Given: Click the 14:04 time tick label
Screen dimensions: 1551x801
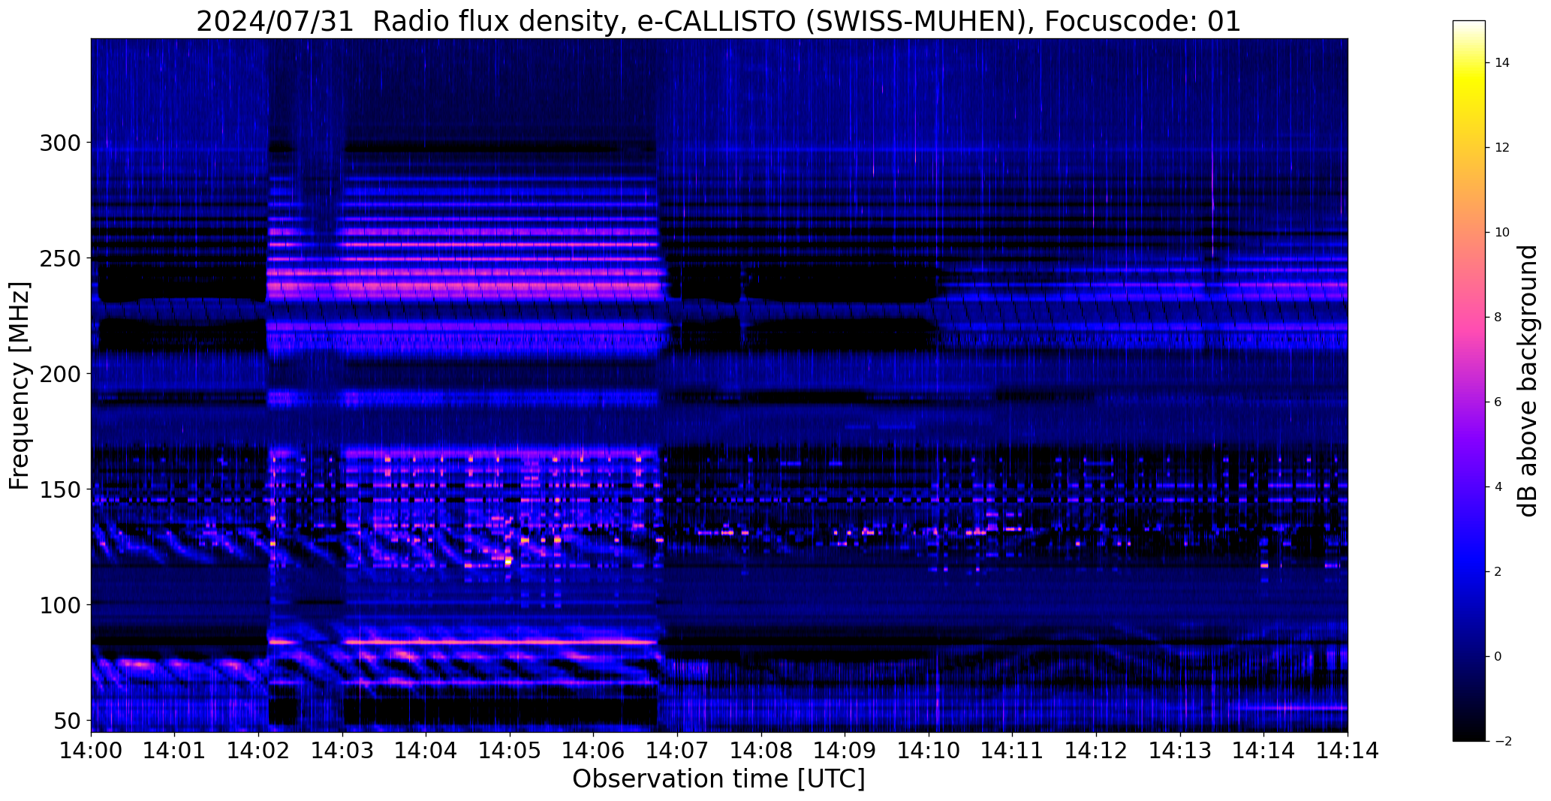Looking at the screenshot, I should pos(426,751).
